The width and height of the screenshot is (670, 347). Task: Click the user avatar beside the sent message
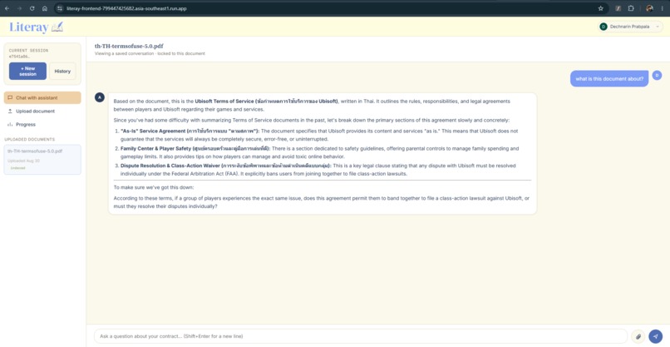click(658, 75)
